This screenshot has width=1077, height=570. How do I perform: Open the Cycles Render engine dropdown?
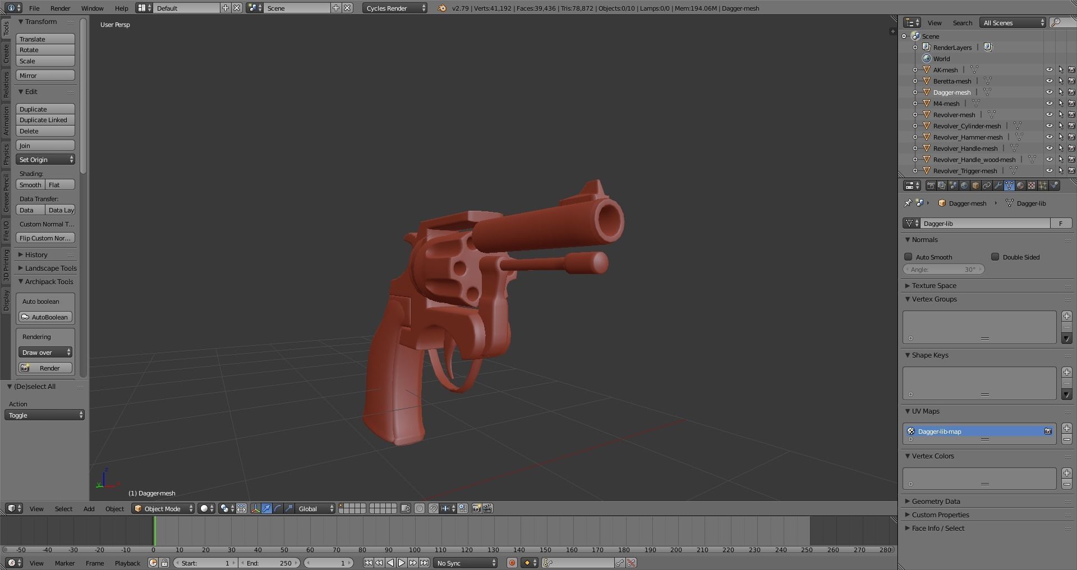[395, 8]
